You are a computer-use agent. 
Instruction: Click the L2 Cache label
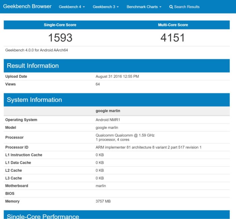(13, 171)
